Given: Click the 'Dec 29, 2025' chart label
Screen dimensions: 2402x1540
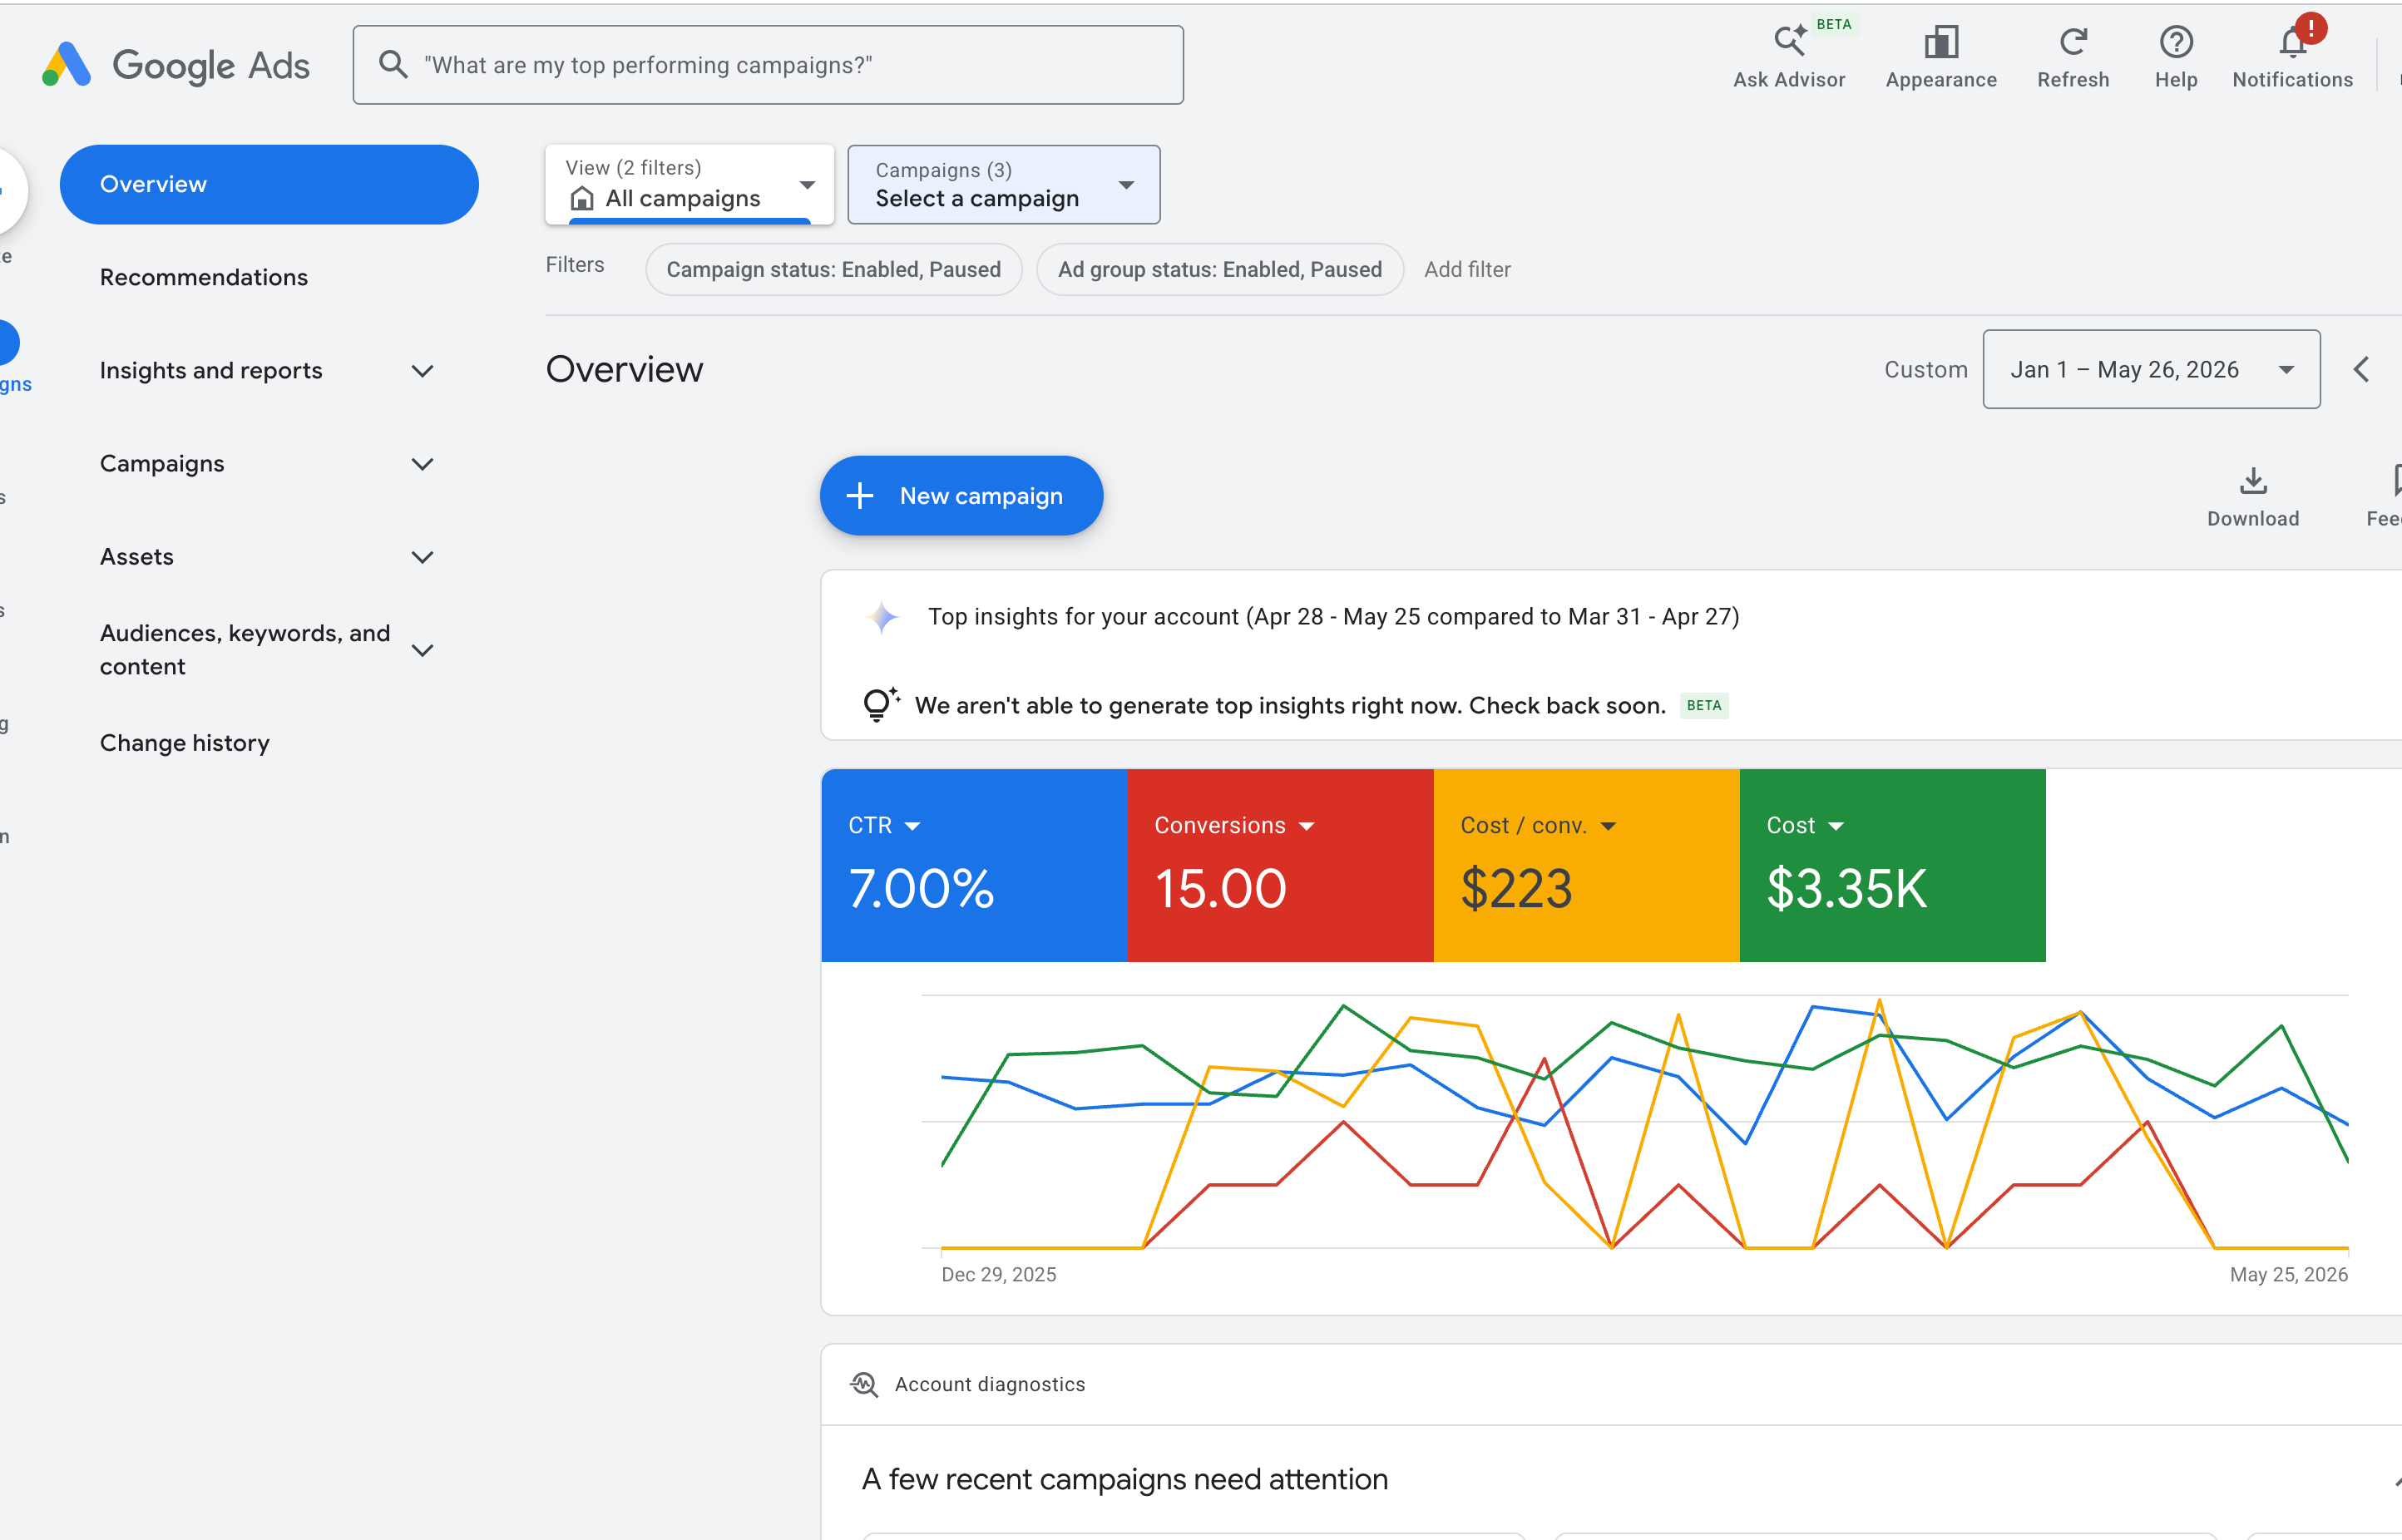Looking at the screenshot, I should [x=998, y=1274].
